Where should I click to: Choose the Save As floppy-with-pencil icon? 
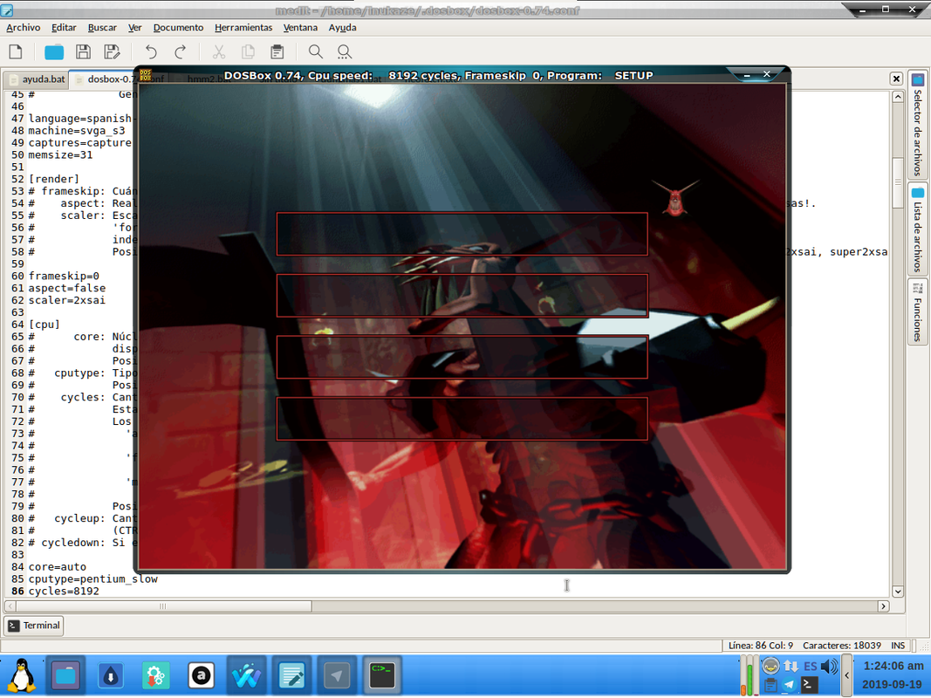click(x=112, y=52)
